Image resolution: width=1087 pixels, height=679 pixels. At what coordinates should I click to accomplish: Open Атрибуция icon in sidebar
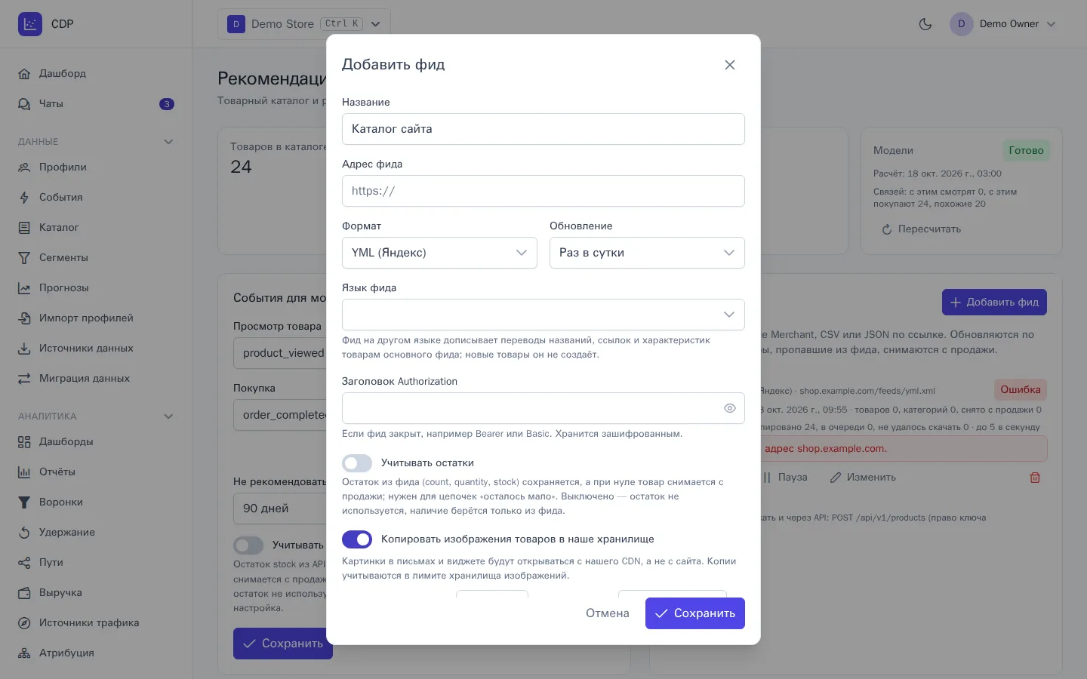24,653
